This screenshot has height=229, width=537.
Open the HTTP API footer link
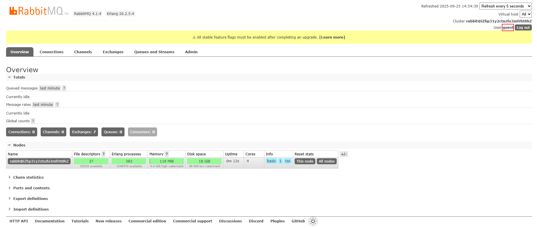pos(19,221)
